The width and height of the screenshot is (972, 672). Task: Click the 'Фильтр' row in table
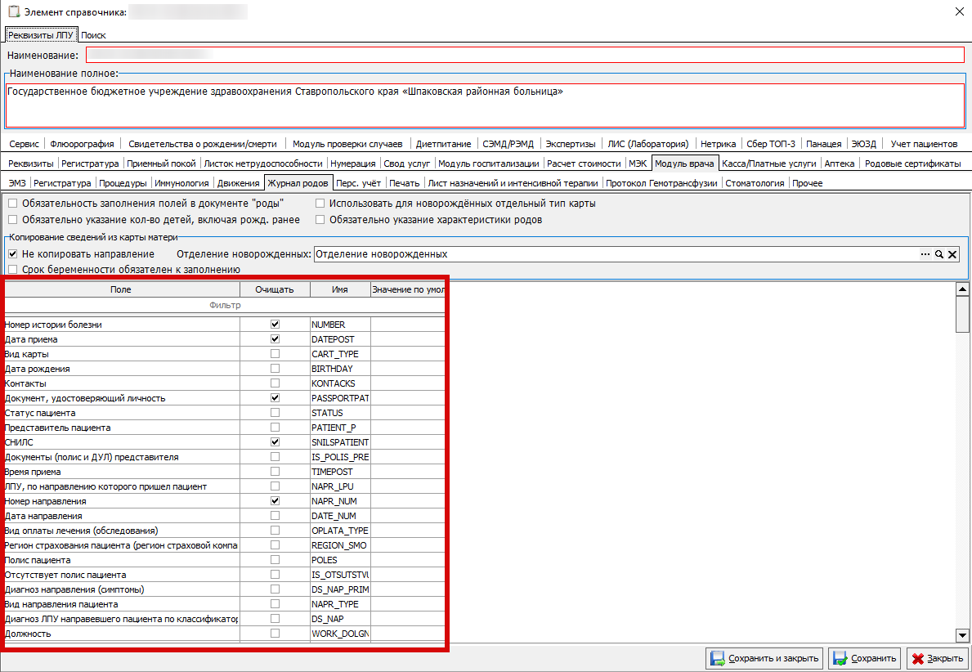pos(225,305)
